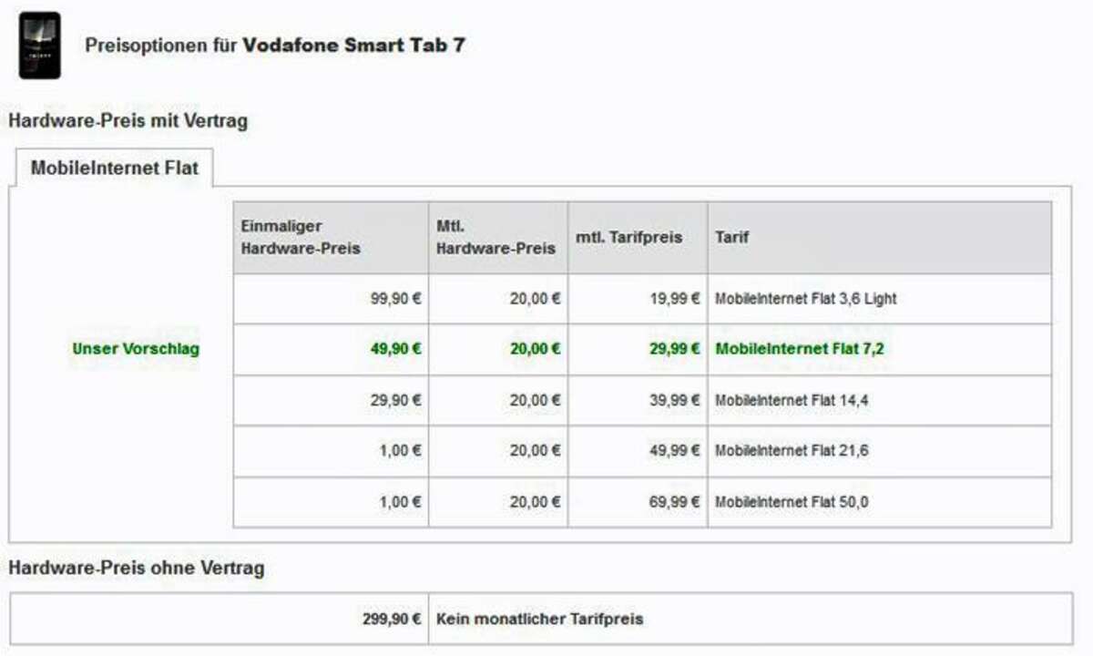Click 20,00 € monthly hardware price in Flat 3,6 row
The height and width of the screenshot is (656, 1093).
pos(535,298)
